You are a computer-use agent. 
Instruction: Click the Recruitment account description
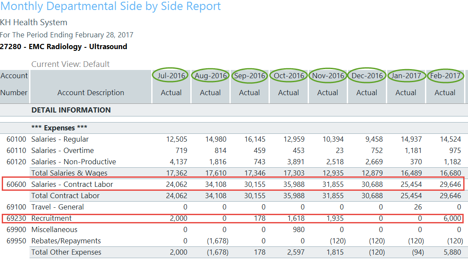[52, 218]
